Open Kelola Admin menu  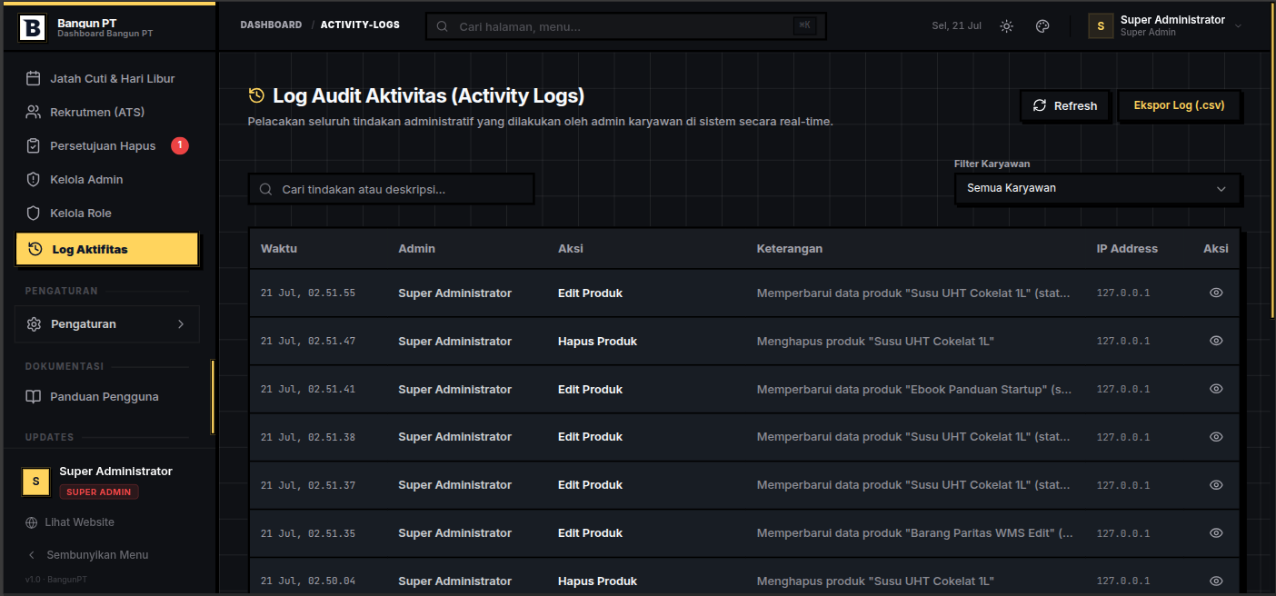tap(107, 180)
